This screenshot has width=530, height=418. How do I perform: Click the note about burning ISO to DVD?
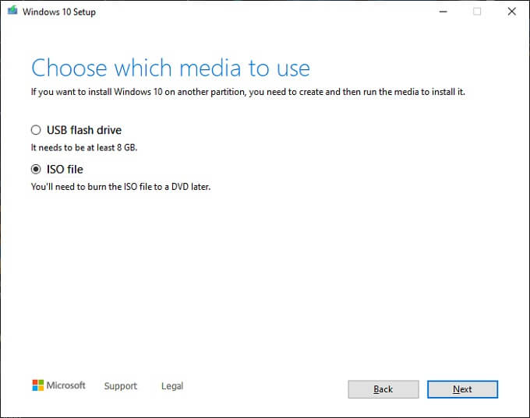(121, 187)
